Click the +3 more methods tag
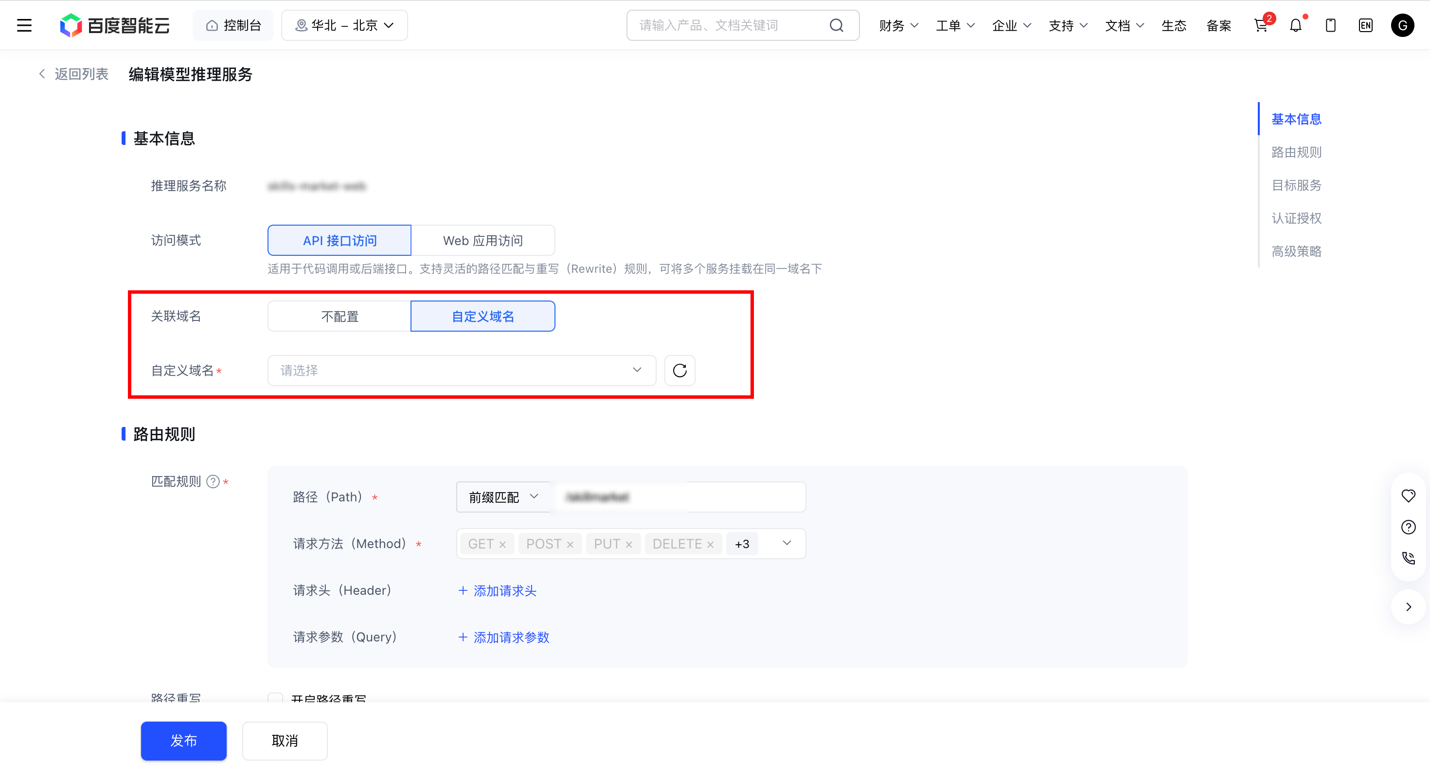1430x780 pixels. click(x=742, y=544)
